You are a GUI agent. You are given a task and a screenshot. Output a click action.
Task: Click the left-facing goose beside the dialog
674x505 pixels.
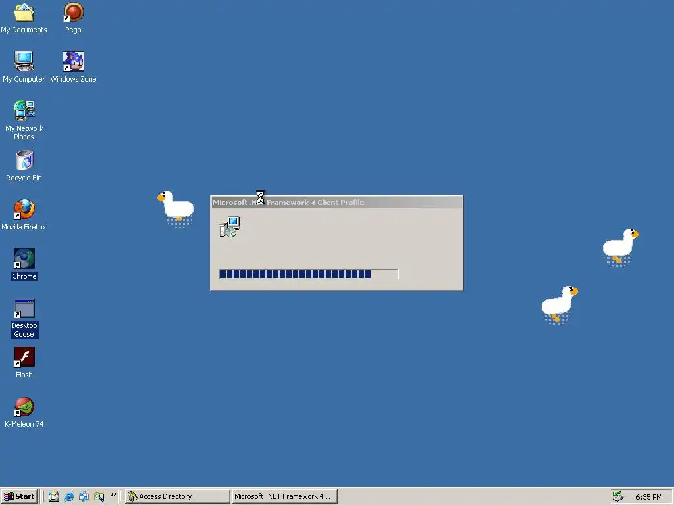[176, 208]
